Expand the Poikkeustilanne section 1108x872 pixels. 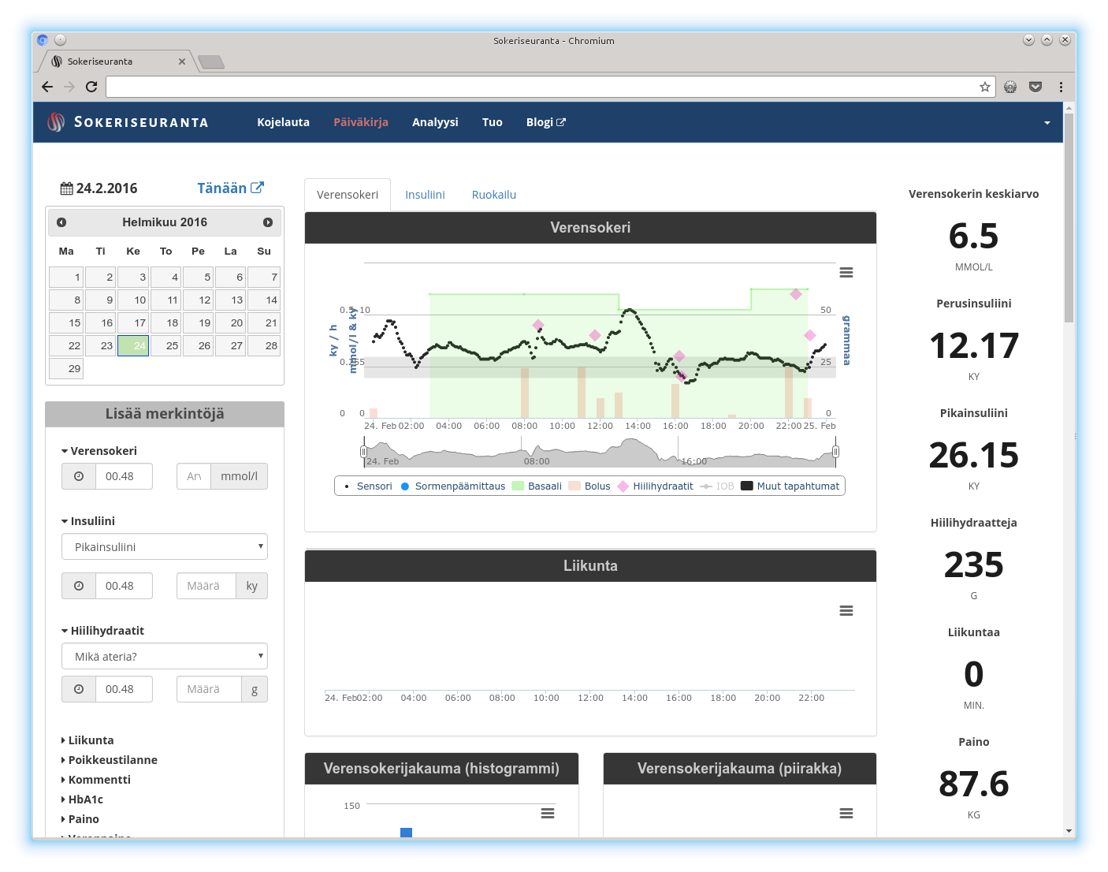coord(112,760)
